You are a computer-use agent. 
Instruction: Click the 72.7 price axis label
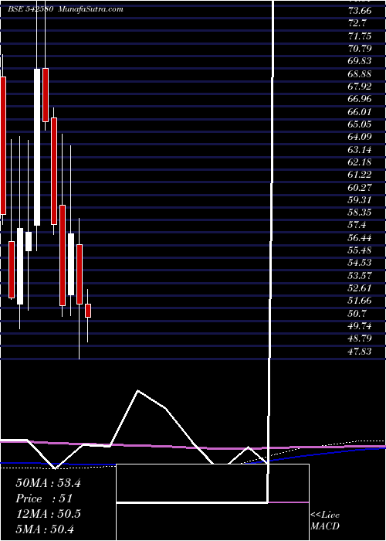[357, 23]
